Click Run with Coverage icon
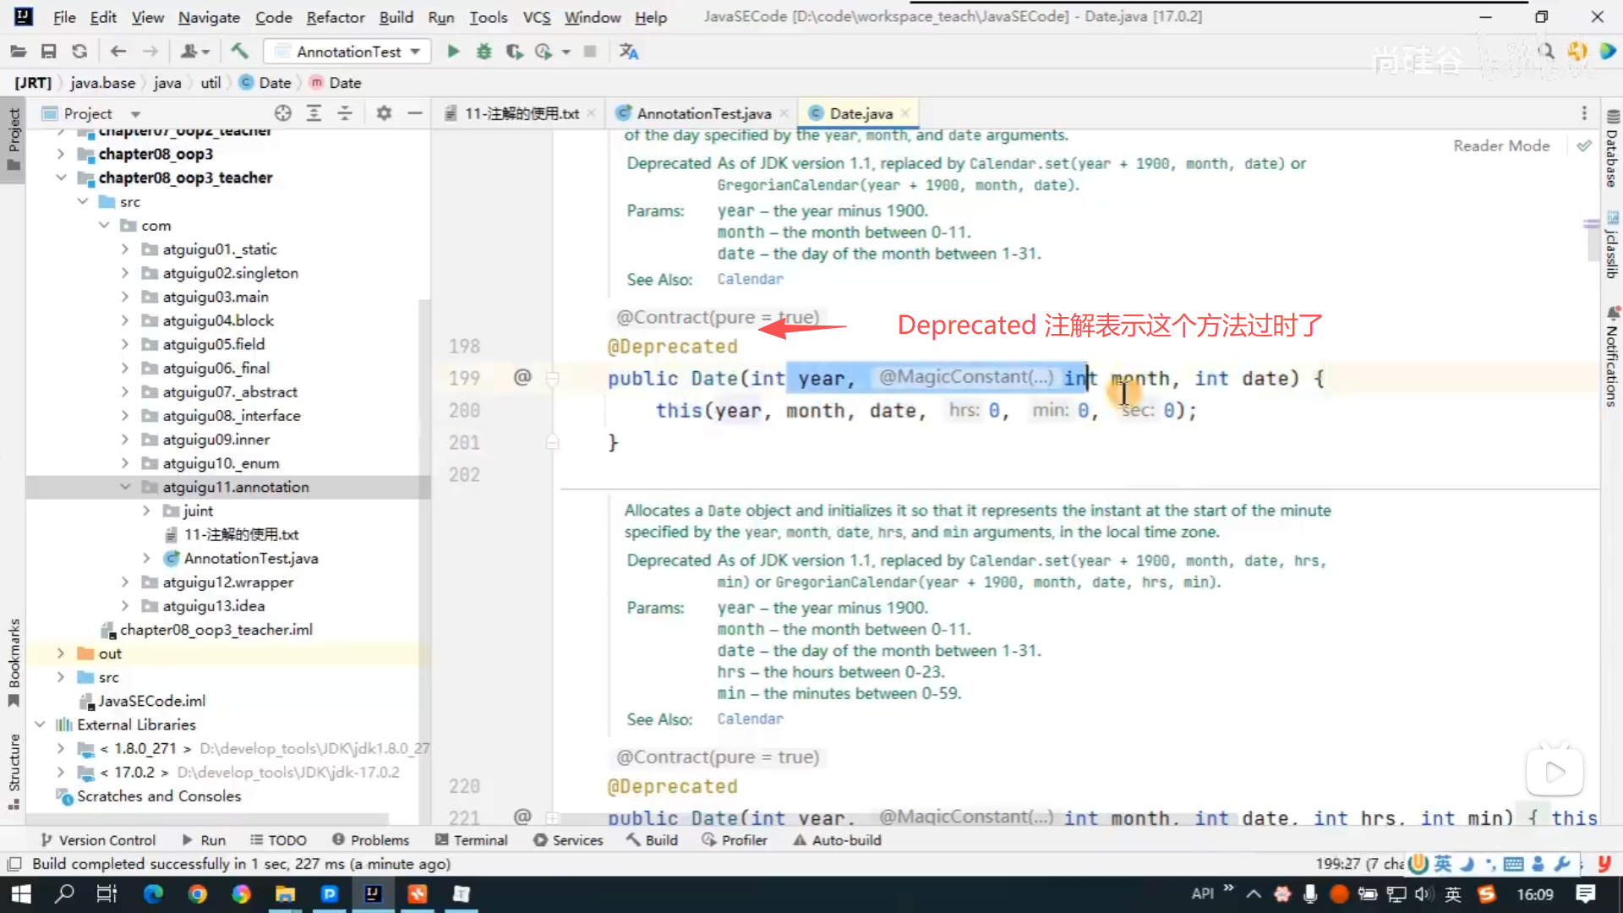Image resolution: width=1623 pixels, height=913 pixels. [x=514, y=52]
